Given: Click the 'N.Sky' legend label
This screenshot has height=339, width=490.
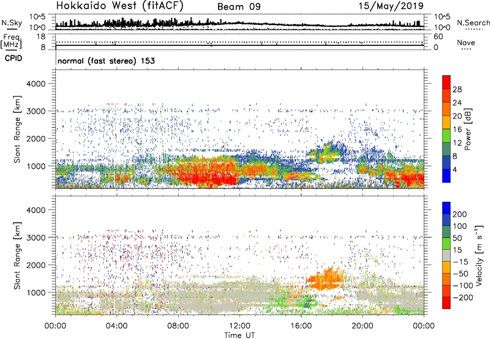Looking at the screenshot, I should point(12,23).
